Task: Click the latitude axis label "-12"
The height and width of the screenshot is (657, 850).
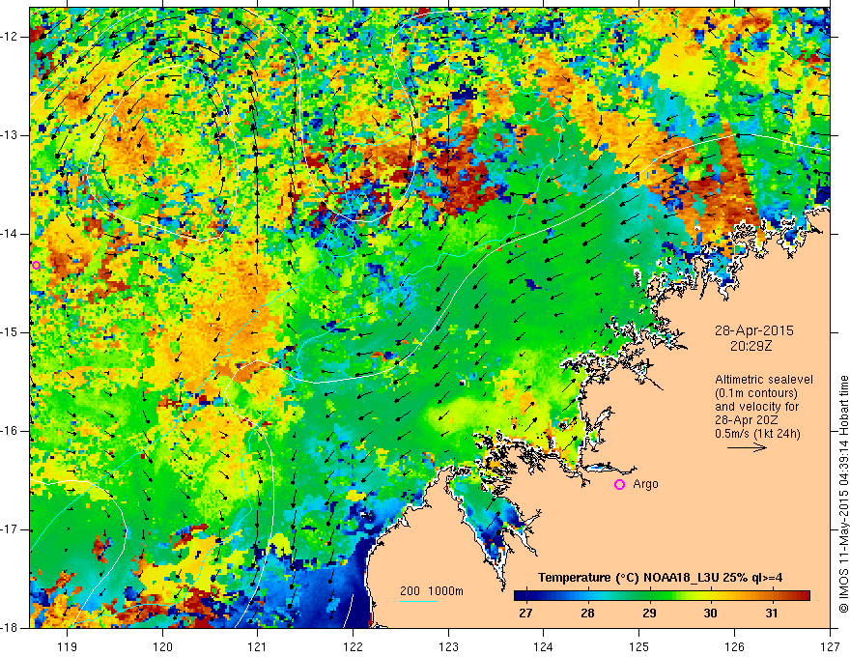Action: point(11,37)
